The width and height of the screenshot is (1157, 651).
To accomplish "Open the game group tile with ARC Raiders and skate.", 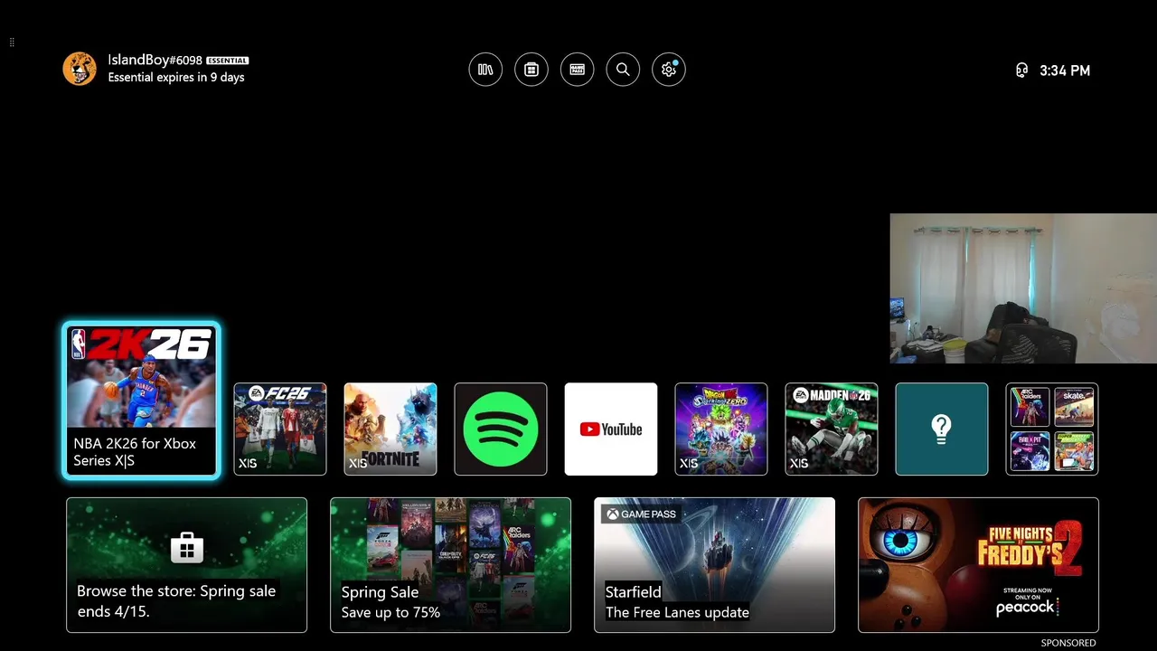I will 1052,429.
